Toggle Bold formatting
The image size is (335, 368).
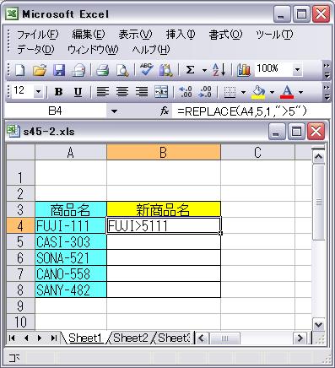[x=58, y=92]
